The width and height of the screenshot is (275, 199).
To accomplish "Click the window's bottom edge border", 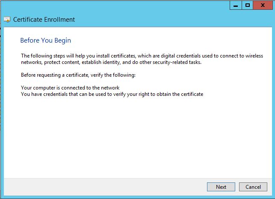I will [137, 196].
